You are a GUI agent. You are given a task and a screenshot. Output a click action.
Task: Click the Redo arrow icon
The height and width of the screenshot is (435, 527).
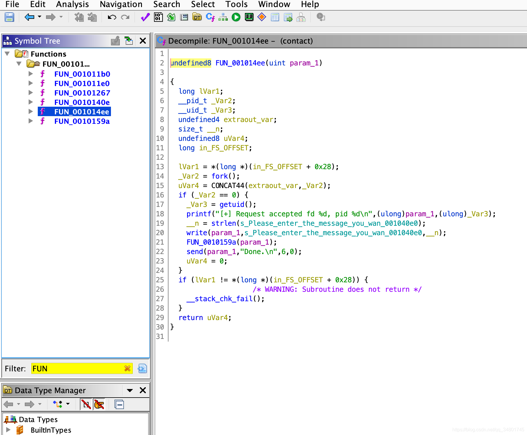[x=125, y=17]
